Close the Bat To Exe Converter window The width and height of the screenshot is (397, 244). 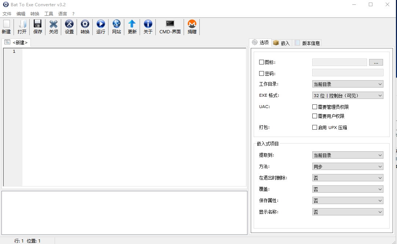click(387, 4)
